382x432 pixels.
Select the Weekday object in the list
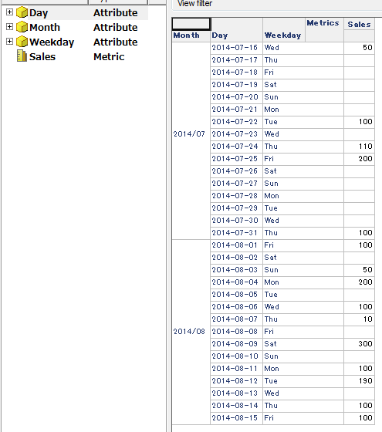[52, 42]
